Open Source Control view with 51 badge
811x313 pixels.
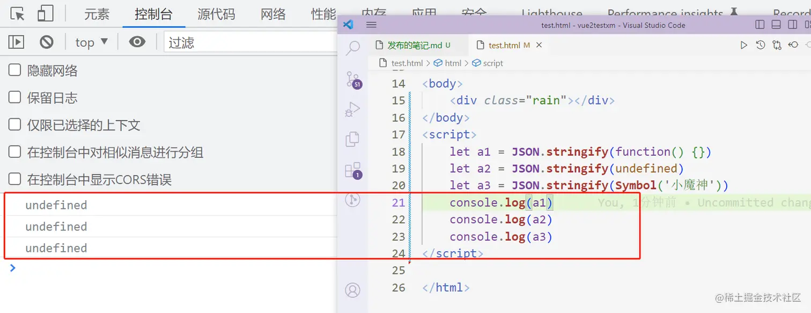353,80
